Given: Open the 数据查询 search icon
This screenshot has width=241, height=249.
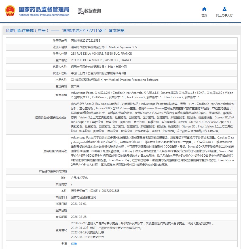Looking at the screenshot, I should click(x=81, y=11).
